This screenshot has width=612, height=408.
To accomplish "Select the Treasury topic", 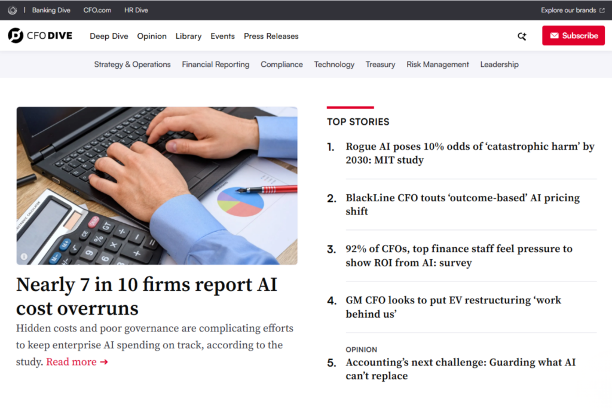I will point(380,65).
